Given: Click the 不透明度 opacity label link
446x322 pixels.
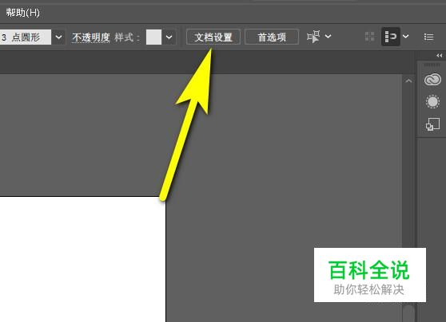Looking at the screenshot, I should point(91,37).
